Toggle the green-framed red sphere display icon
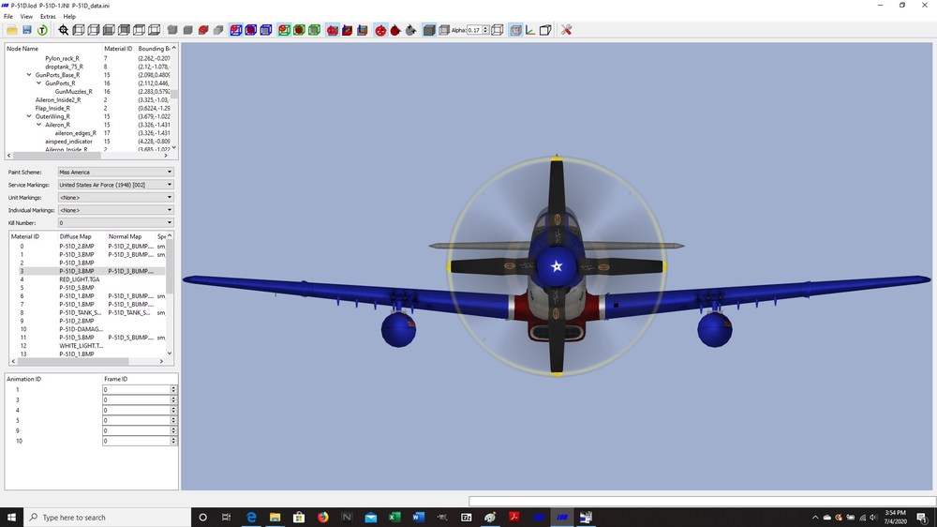 click(x=300, y=30)
